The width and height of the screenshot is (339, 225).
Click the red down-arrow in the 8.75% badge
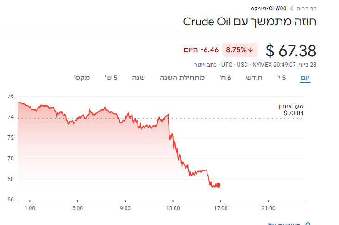point(251,49)
